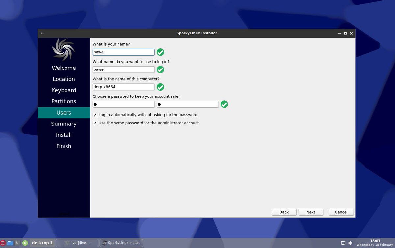Click the 13:01 clock on the taskbar
395x248 pixels.
[375, 241]
